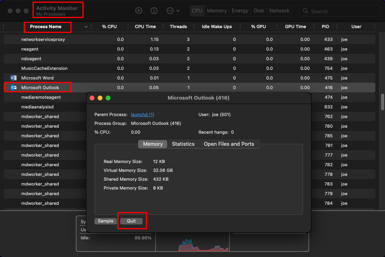Click PID 433 cell

[x=328, y=39]
